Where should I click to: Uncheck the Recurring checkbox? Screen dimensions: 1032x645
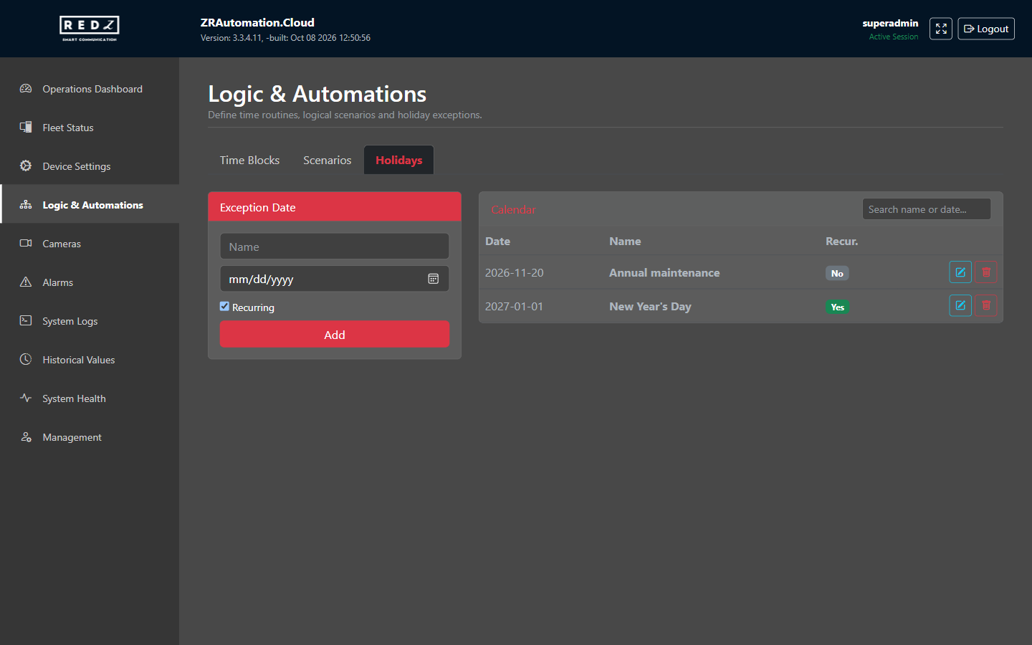[x=224, y=307]
